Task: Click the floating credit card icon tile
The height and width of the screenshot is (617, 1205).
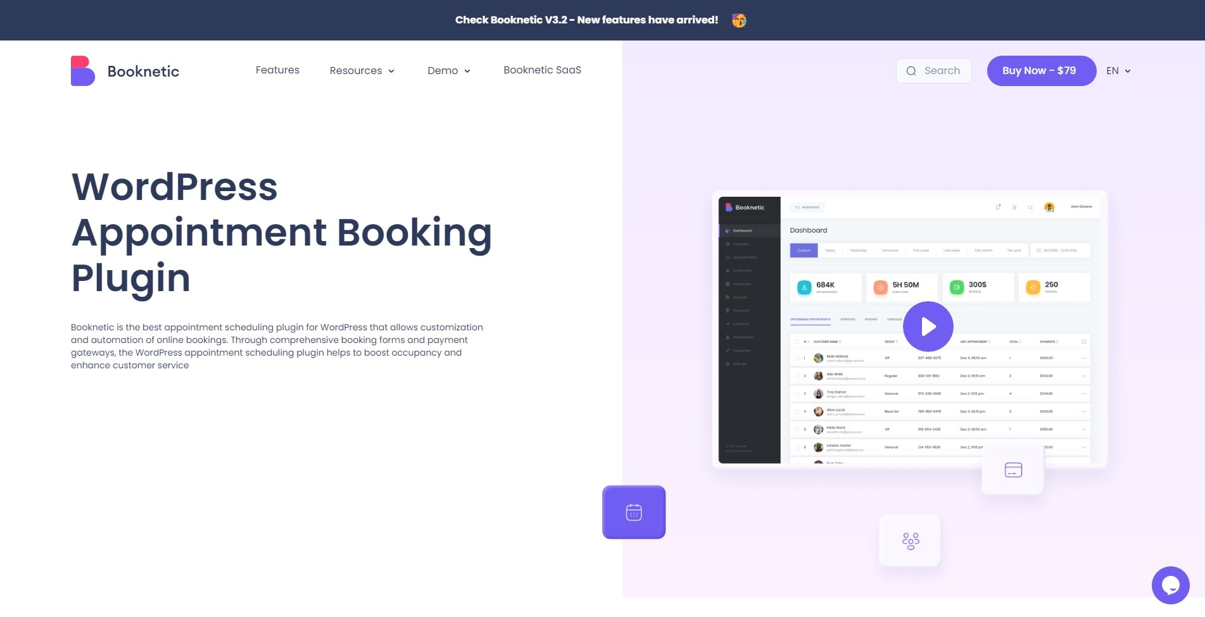Action: pos(1013,470)
